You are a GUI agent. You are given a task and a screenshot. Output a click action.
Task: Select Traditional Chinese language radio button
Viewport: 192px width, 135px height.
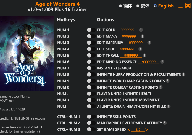click(138, 6)
